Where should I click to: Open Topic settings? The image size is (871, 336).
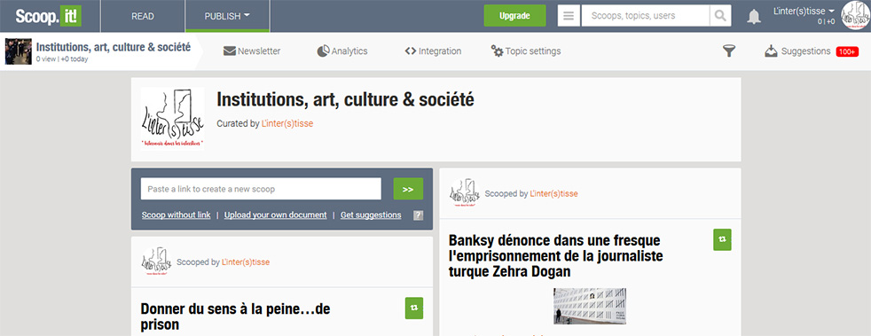(526, 51)
